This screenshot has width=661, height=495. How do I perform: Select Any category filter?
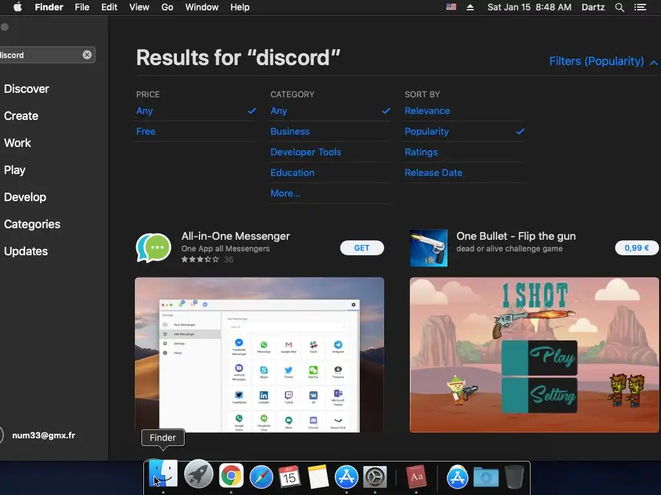tap(330, 111)
